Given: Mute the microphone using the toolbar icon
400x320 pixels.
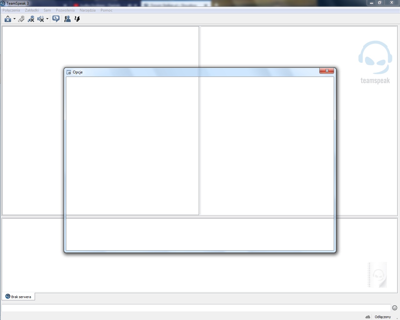Looking at the screenshot, I should [31, 19].
